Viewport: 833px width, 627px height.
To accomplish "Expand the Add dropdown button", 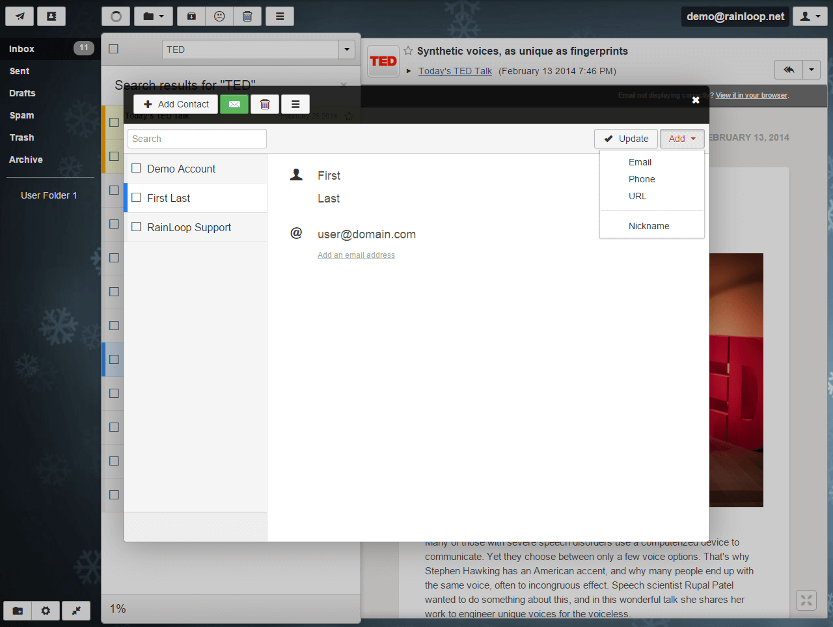I will pyautogui.click(x=682, y=139).
